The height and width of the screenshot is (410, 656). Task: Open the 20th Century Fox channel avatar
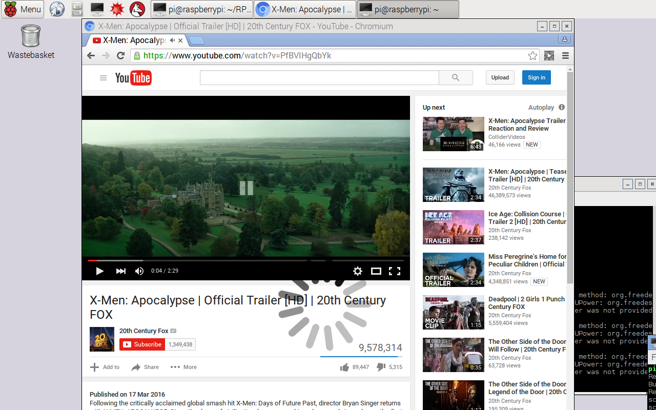pyautogui.click(x=102, y=339)
